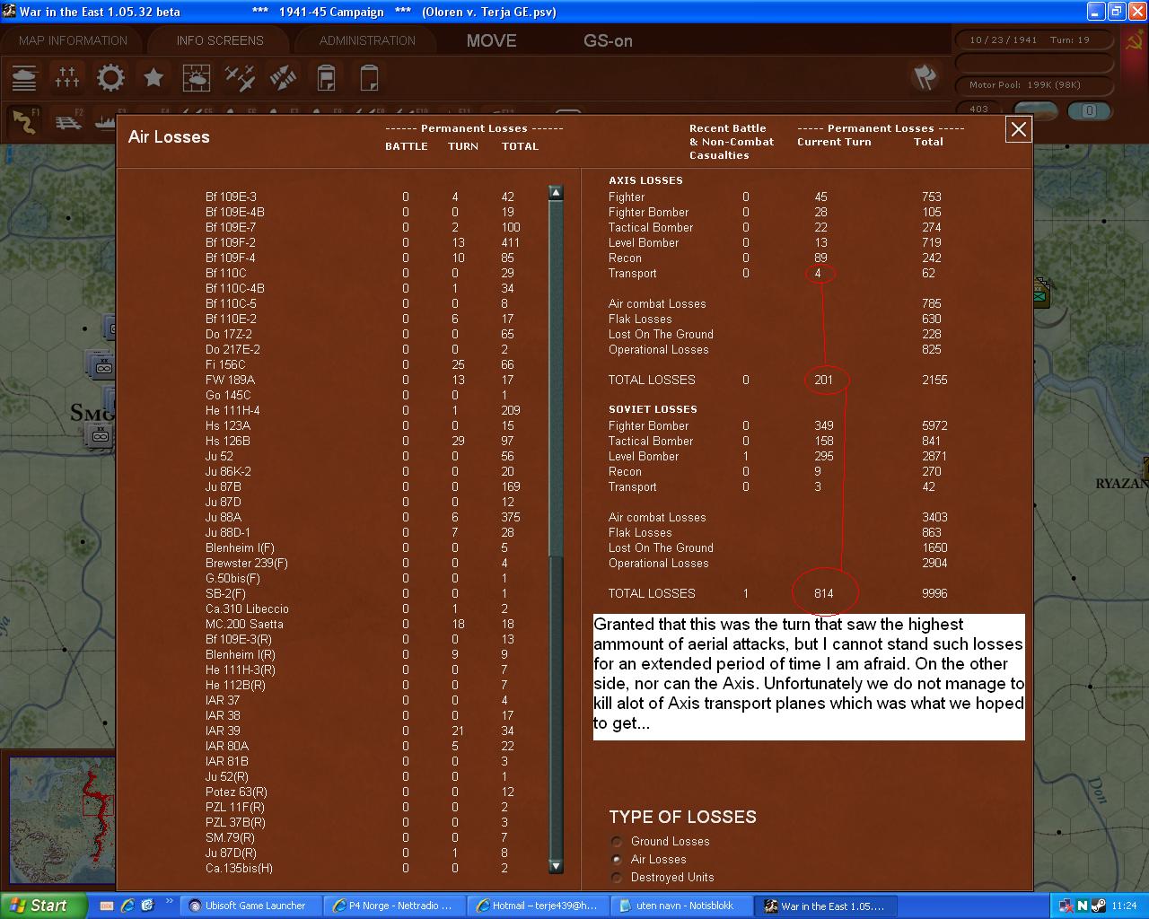This screenshot has width=1149, height=919.
Task: Click the Bf 109E-7 aircraft row
Action: click(x=364, y=227)
